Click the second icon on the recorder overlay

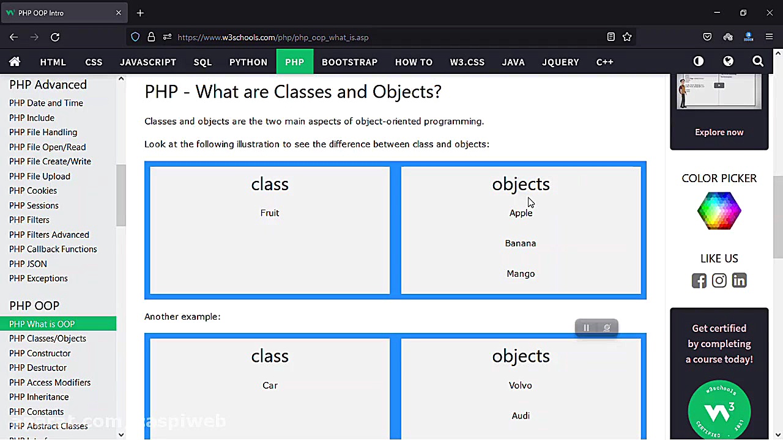pos(607,328)
